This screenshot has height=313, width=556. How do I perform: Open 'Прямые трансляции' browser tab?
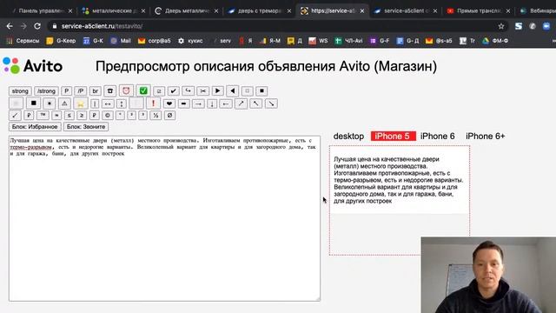tap(479, 11)
